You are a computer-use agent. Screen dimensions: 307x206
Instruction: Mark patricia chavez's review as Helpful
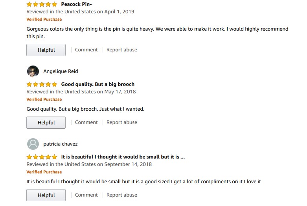click(46, 195)
